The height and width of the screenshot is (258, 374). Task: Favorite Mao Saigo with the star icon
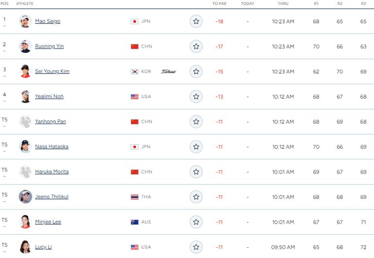point(196,21)
